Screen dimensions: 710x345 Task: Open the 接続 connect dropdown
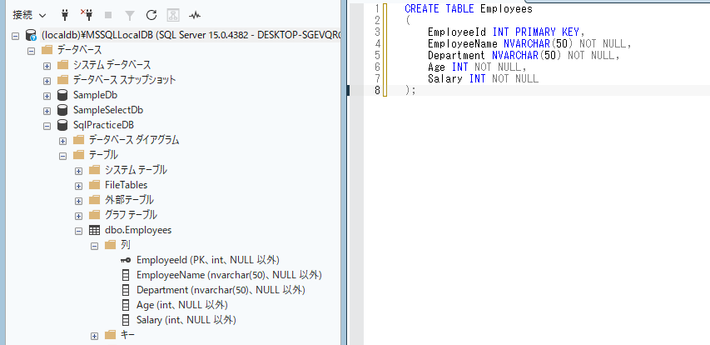pyautogui.click(x=29, y=15)
